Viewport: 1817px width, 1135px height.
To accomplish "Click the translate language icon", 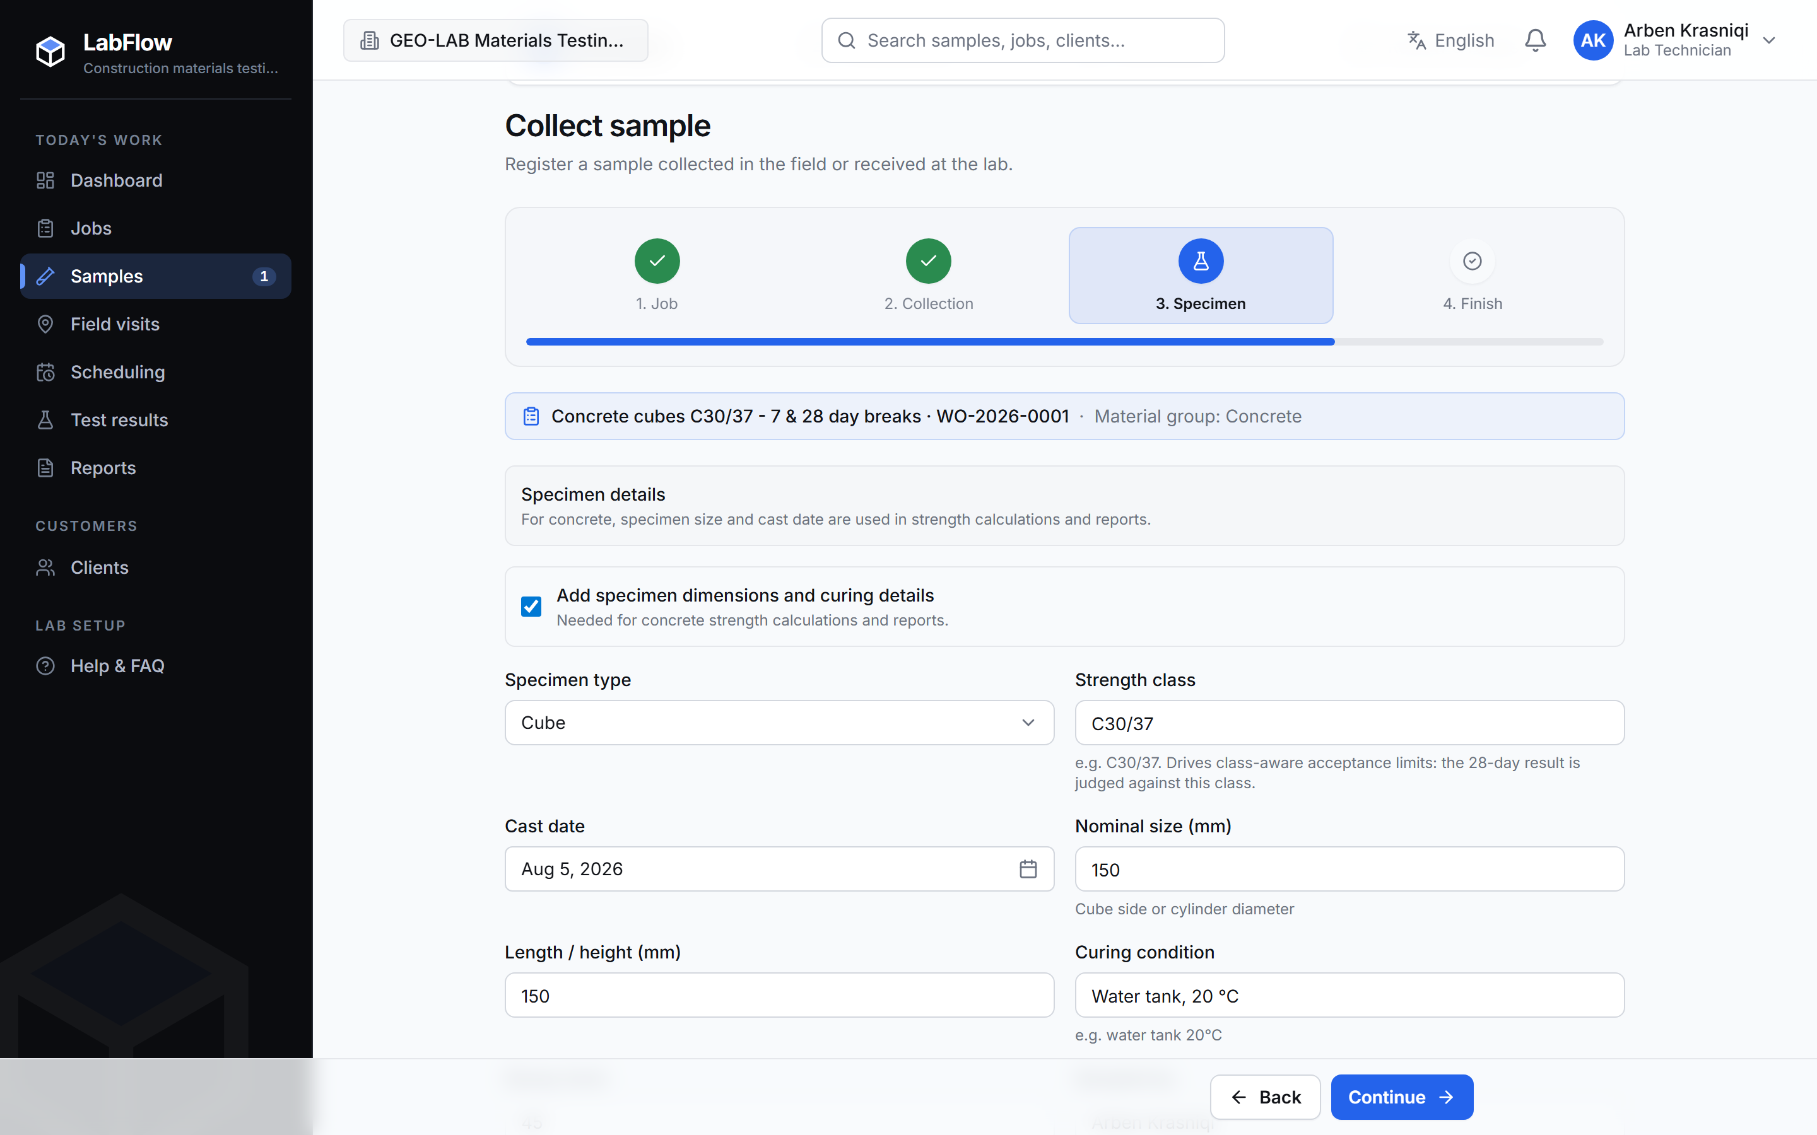I will (1416, 40).
